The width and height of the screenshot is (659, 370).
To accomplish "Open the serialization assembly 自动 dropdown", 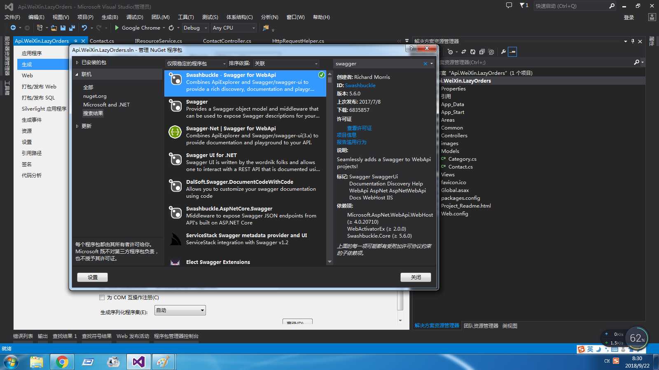I will click(x=180, y=310).
